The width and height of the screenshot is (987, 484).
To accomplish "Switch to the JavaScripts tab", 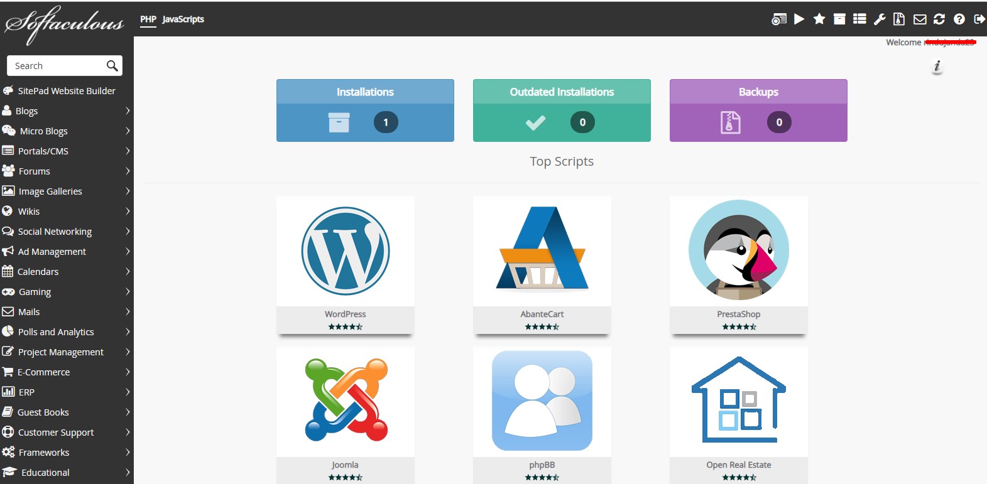I will click(183, 19).
